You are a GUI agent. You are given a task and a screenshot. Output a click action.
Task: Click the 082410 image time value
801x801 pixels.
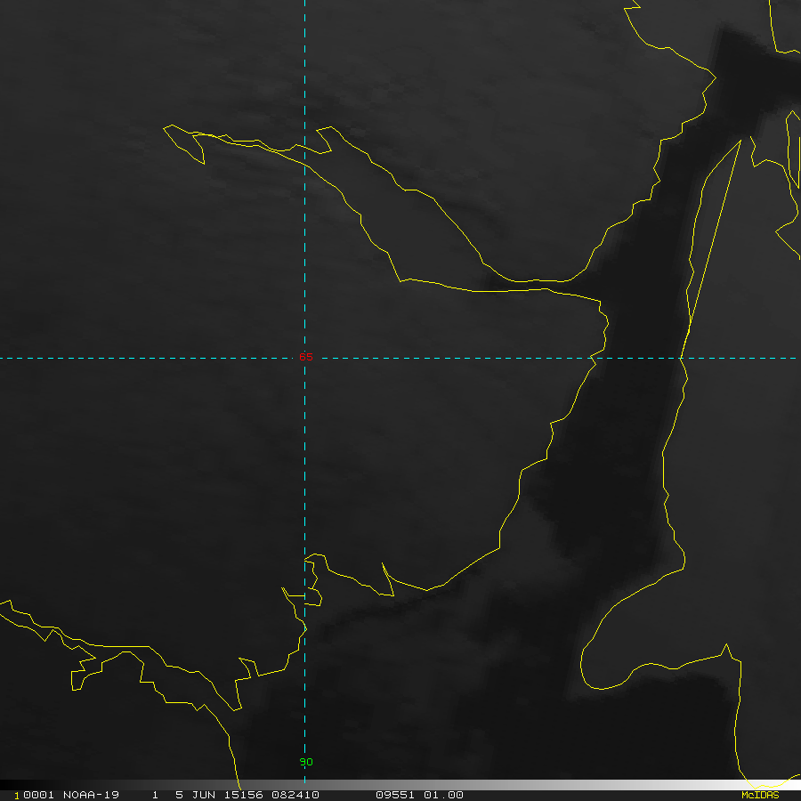(x=294, y=795)
